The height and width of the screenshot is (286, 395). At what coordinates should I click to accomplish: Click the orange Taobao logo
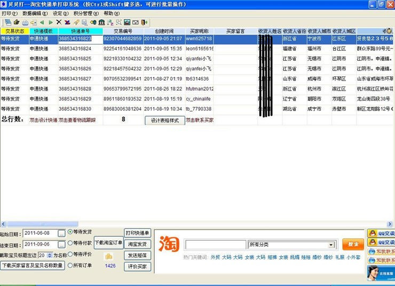click(x=169, y=243)
